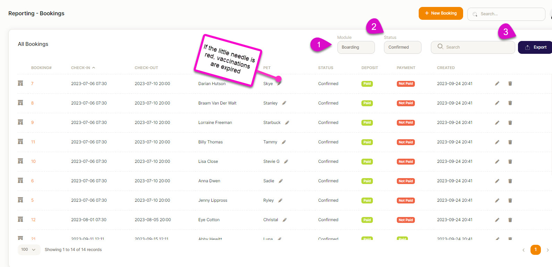Click the Export button
The image size is (552, 267).
[x=535, y=47]
